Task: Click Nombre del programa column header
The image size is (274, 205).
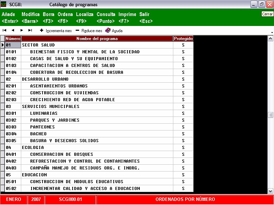Action: [x=97, y=39]
